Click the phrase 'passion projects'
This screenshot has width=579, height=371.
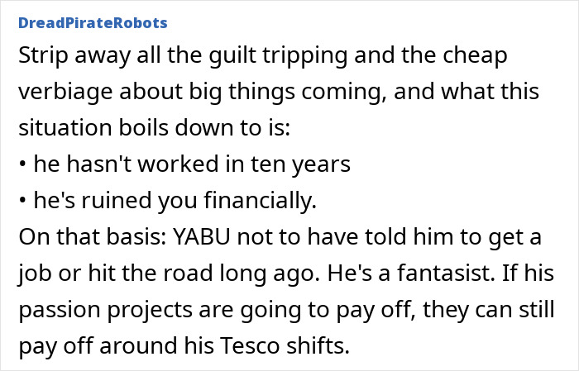click(105, 310)
